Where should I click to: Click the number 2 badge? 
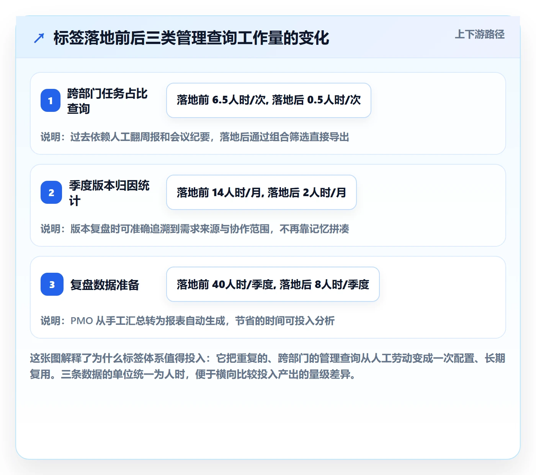pos(51,192)
